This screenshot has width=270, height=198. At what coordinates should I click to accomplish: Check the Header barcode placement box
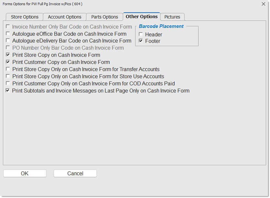coord(141,34)
